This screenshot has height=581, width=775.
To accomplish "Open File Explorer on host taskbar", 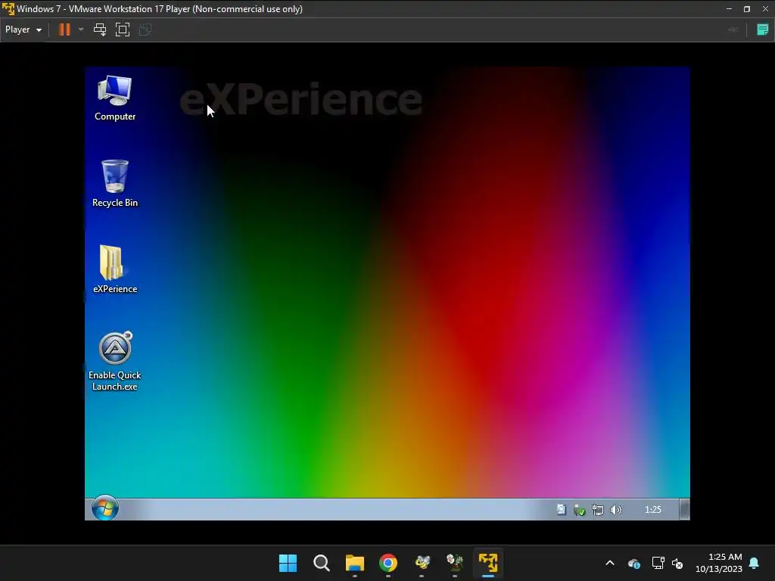I will click(x=355, y=563).
